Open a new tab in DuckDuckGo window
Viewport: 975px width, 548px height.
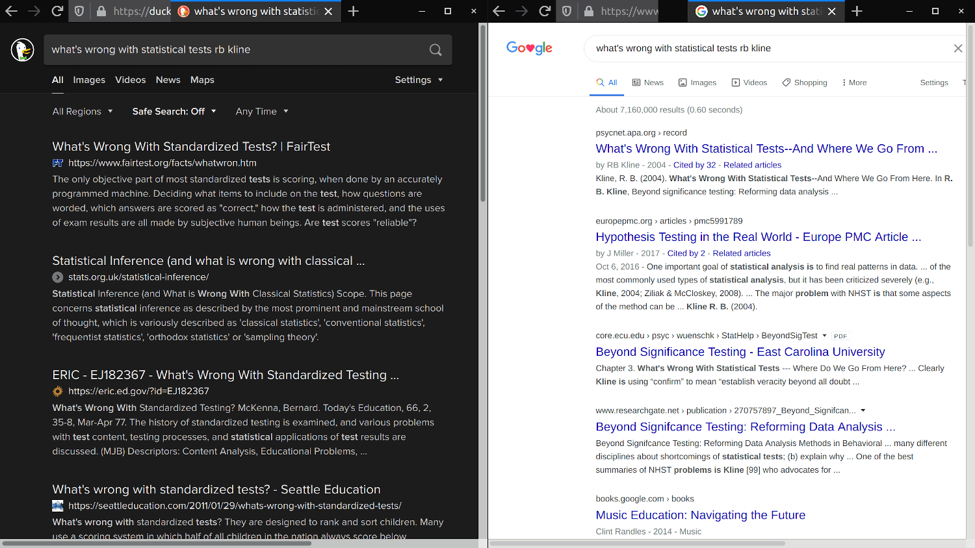pyautogui.click(x=353, y=11)
